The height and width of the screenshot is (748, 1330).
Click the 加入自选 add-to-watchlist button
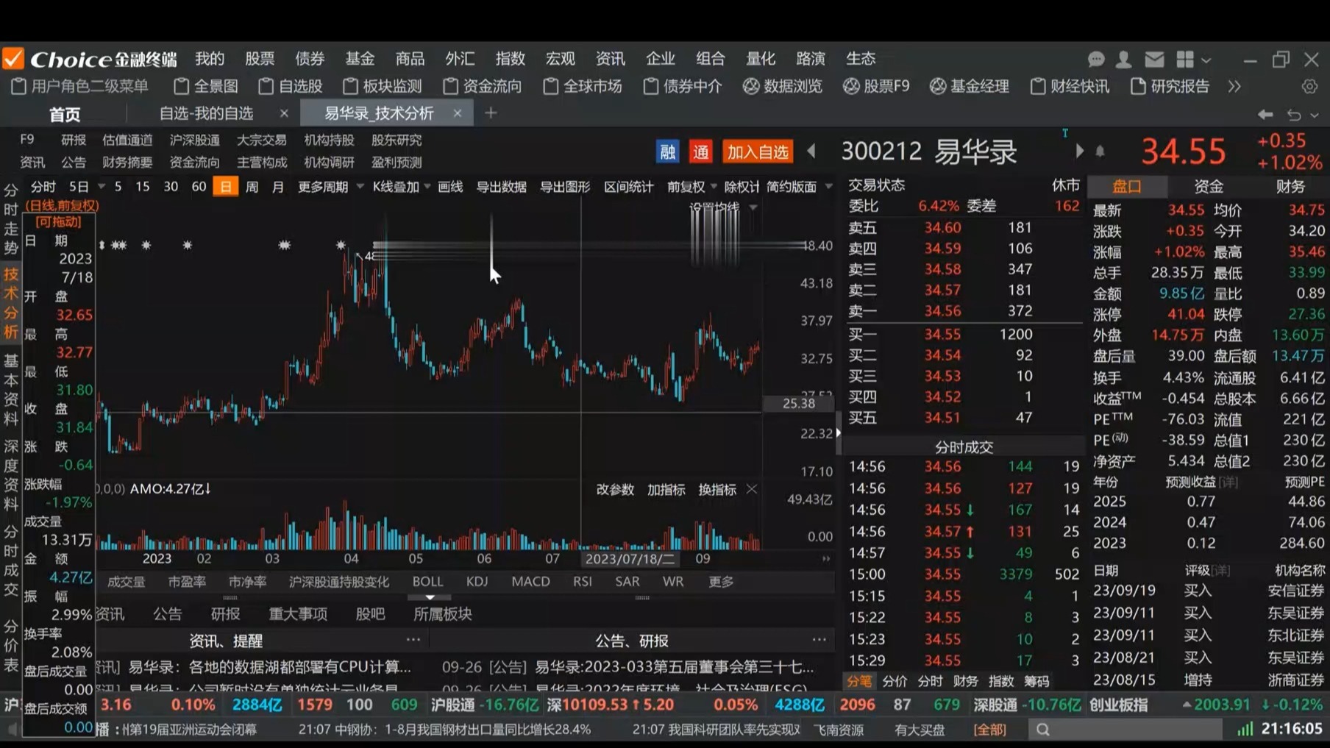point(758,152)
